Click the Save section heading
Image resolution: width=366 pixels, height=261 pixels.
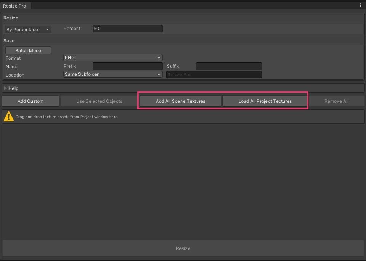(x=9, y=41)
